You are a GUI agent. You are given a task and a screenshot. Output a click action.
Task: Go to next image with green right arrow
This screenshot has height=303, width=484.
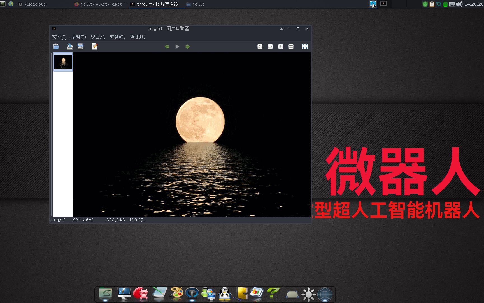coord(188,47)
